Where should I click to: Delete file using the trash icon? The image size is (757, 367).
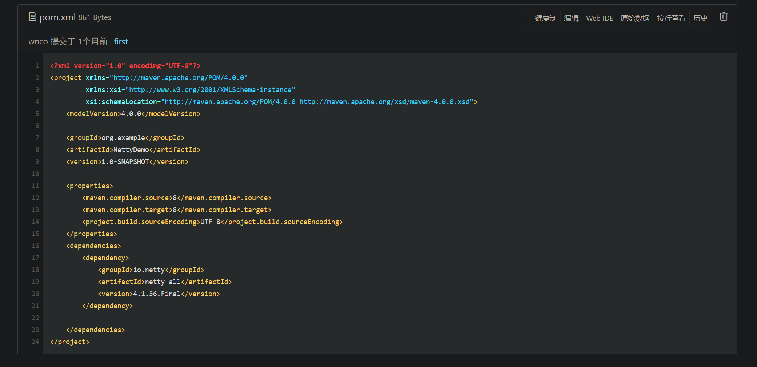point(724,17)
